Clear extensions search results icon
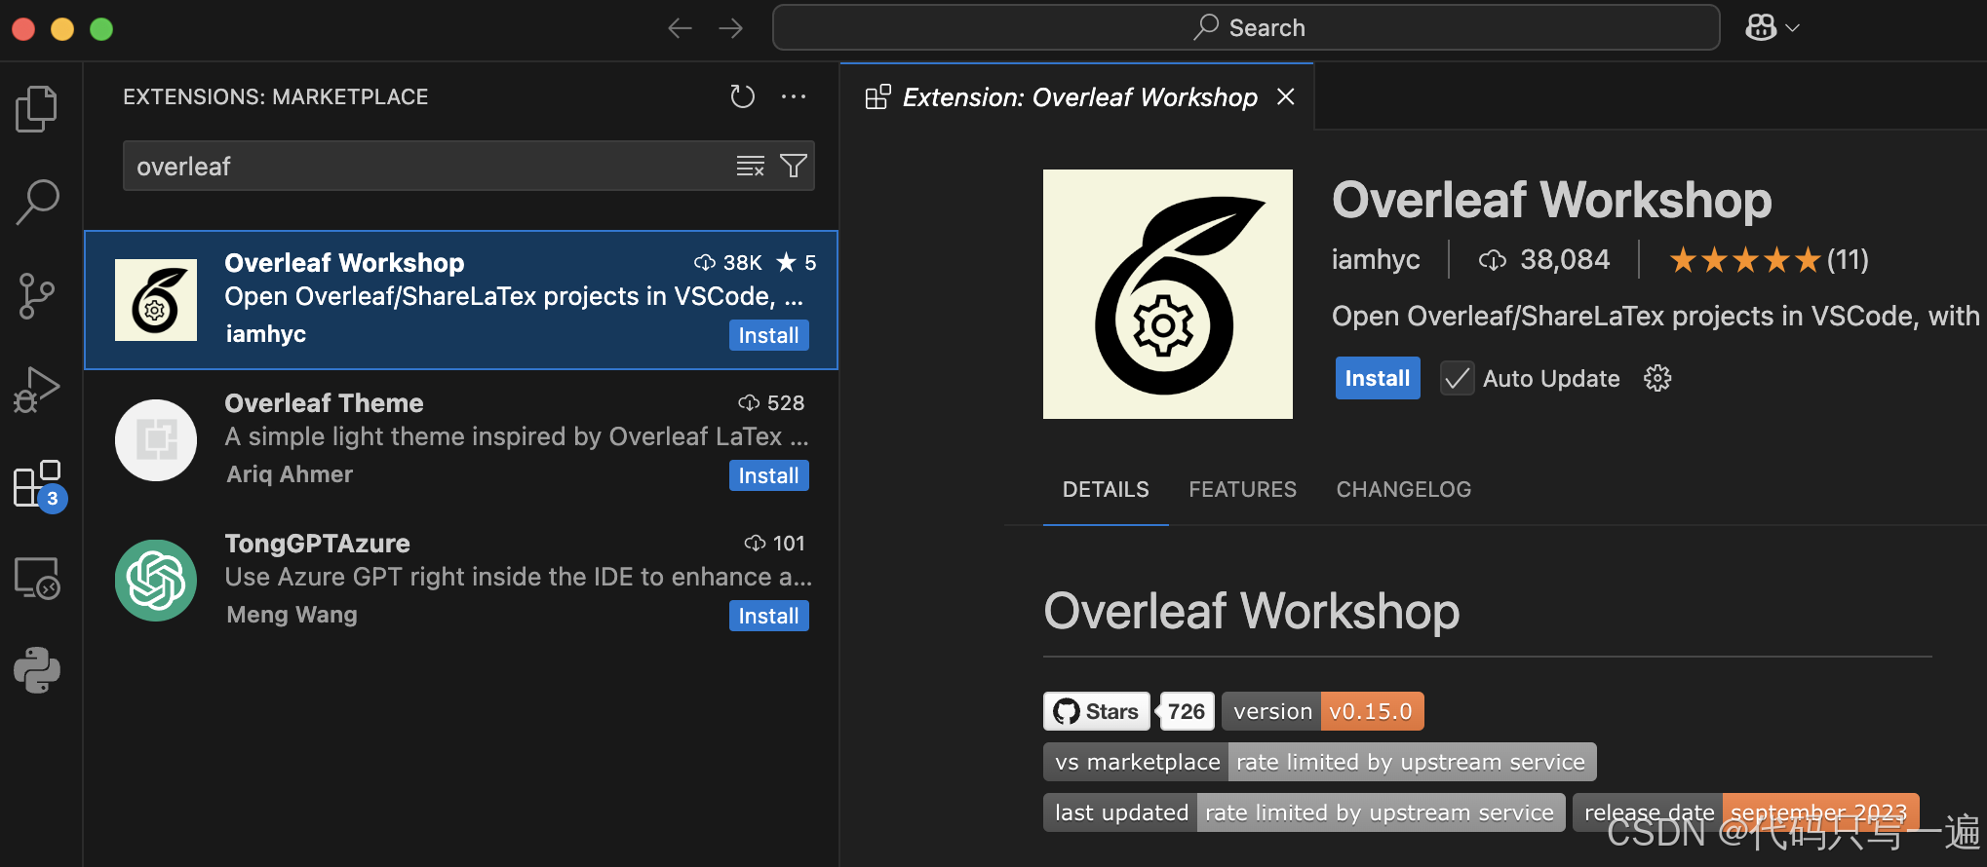The image size is (1987, 867). coord(750,167)
